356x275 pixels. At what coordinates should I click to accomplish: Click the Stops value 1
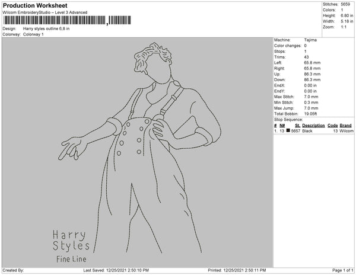click(306, 51)
